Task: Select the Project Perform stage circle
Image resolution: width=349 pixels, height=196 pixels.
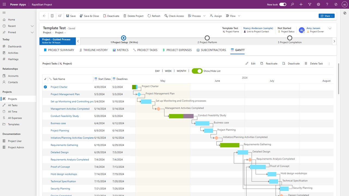Action: coord(207,38)
